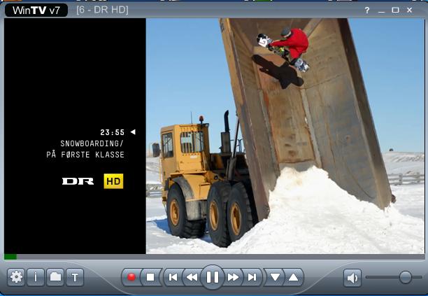The image size is (428, 296).
Task: Switch to previous channel with down arrow
Action: [x=275, y=277]
